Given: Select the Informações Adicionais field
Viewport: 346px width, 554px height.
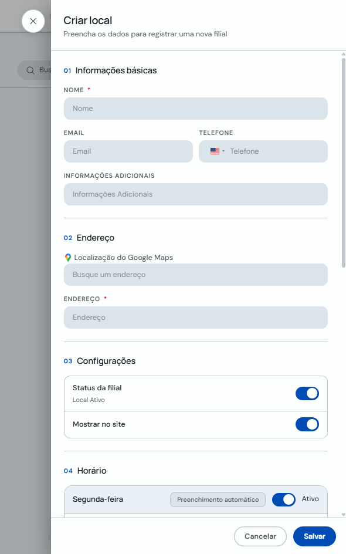Looking at the screenshot, I should click(x=196, y=194).
